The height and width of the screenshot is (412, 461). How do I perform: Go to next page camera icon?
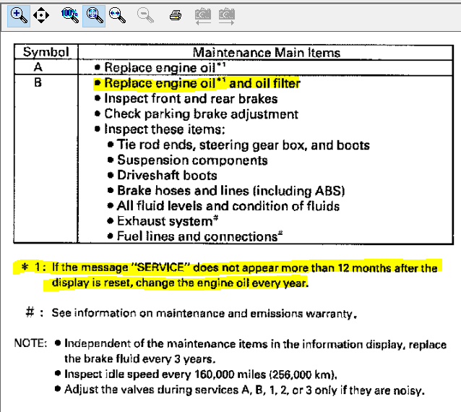[226, 17]
